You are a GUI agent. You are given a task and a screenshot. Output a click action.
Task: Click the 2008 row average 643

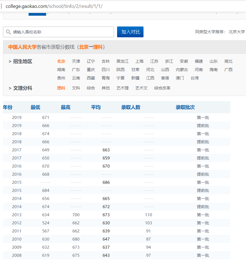(x=106, y=255)
